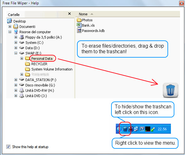
Task: Click the large blue trashcan icon
Action: [171, 90]
